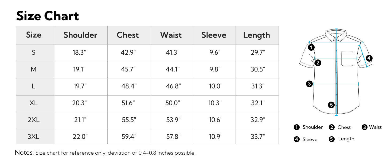This screenshot has width=391, height=160.
Task: Click the chest pocket on the shirt illustration
Action: click(347, 59)
